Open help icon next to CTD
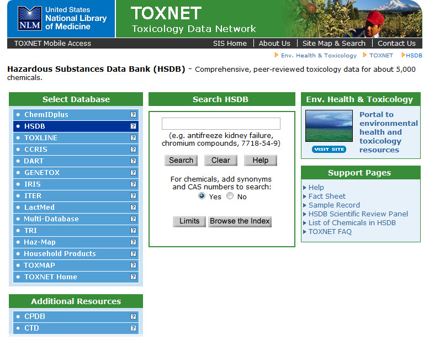Screen dimensions: 429x340 133,328
